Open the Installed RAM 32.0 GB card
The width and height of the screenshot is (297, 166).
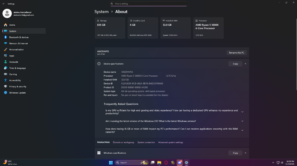click(176, 28)
